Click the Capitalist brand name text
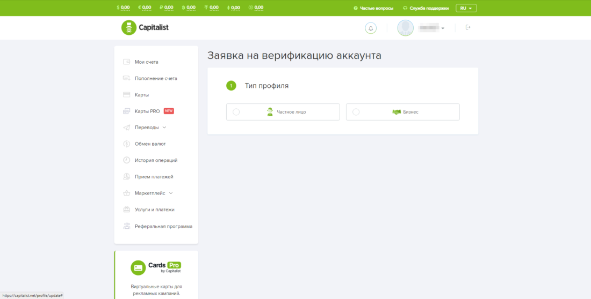Image resolution: width=591 pixels, height=299 pixels. tap(154, 27)
